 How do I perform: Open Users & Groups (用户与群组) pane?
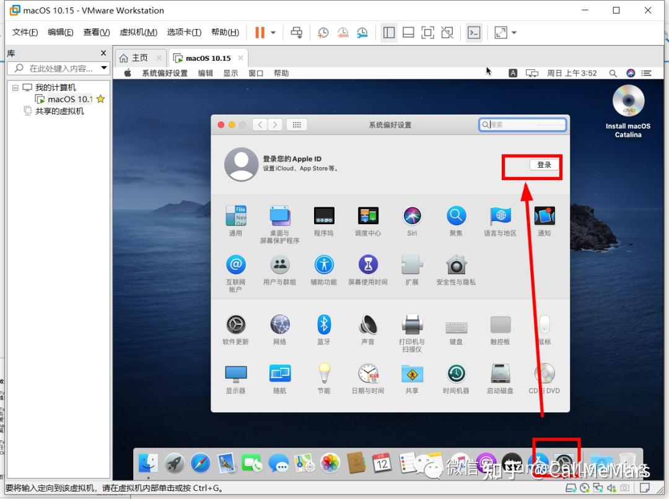click(x=280, y=270)
